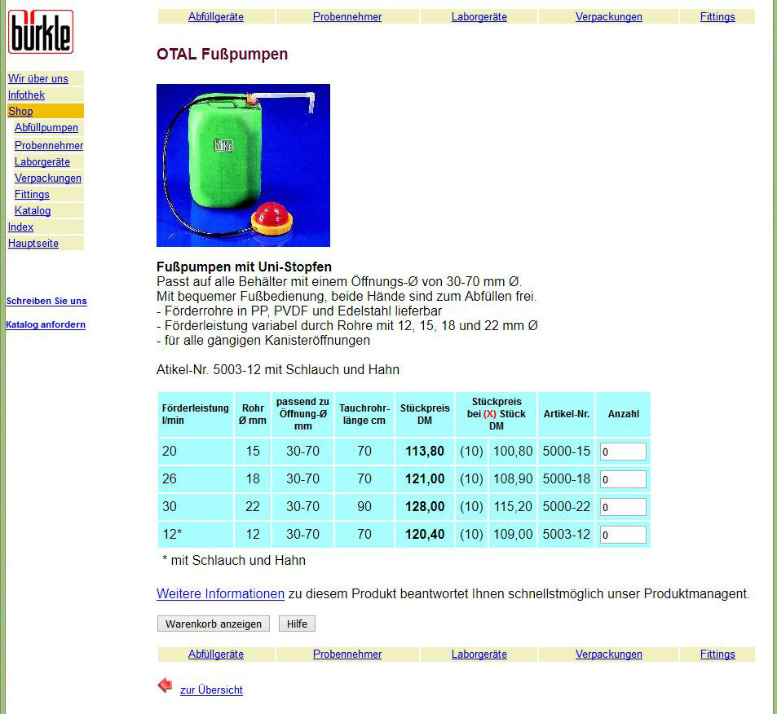Open the Infothek sidebar link
The height and width of the screenshot is (714, 777).
(x=26, y=95)
